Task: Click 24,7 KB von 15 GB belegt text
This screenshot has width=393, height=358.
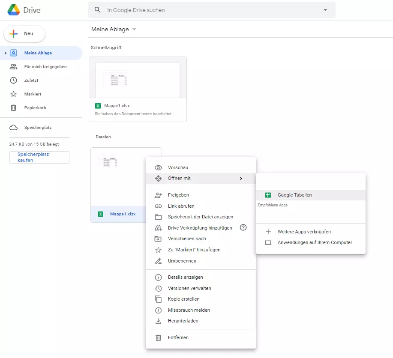Action: tap(34, 144)
